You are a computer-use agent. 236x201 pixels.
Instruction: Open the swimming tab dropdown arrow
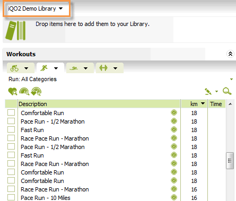point(86,68)
